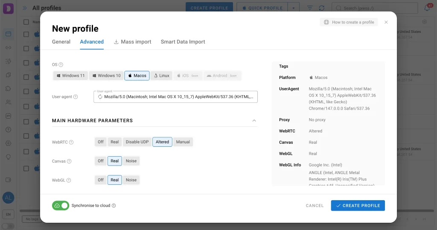Viewport: 437px width, 230px height.
Task: Select Windows 11 as the OS
Action: (x=70, y=76)
